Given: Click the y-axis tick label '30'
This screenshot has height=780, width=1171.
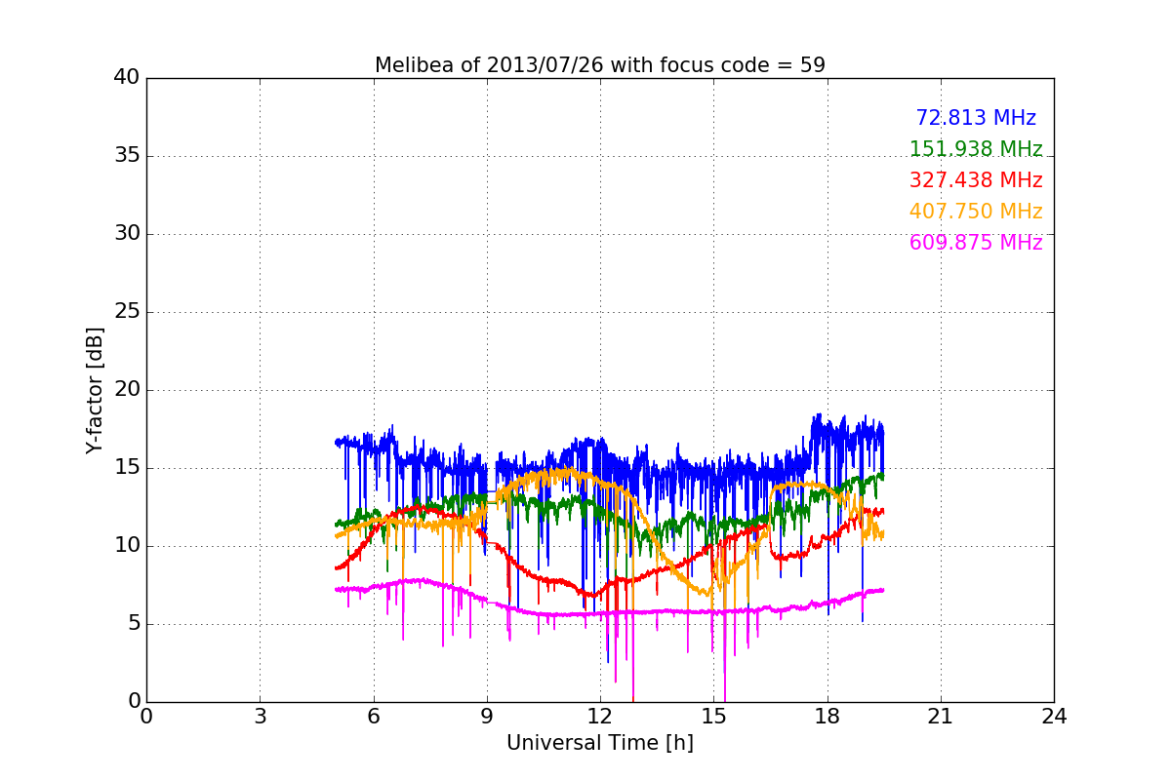Looking at the screenshot, I should tap(127, 234).
